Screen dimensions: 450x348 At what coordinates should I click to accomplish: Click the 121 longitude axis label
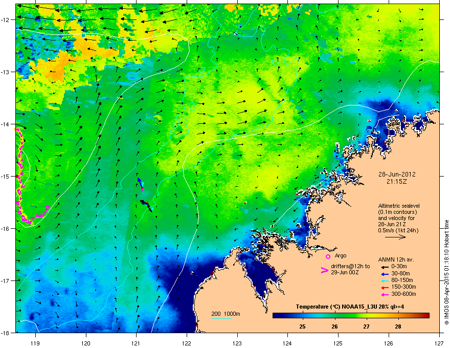point(136,343)
